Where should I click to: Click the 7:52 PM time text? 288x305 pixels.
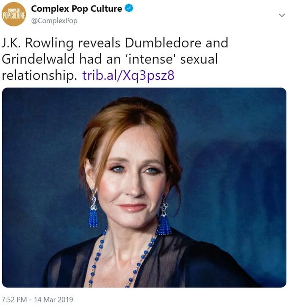[14, 300]
